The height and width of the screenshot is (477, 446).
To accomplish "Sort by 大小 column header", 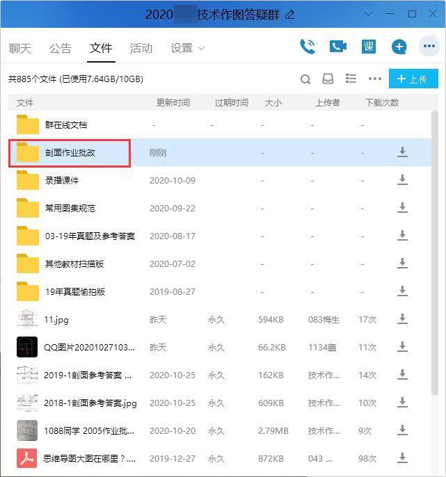I will 273,102.
